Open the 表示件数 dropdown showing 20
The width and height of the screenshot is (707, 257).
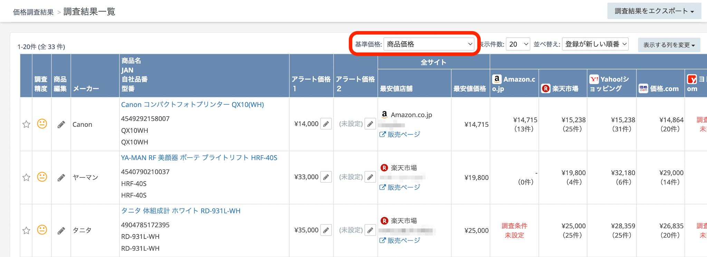518,44
